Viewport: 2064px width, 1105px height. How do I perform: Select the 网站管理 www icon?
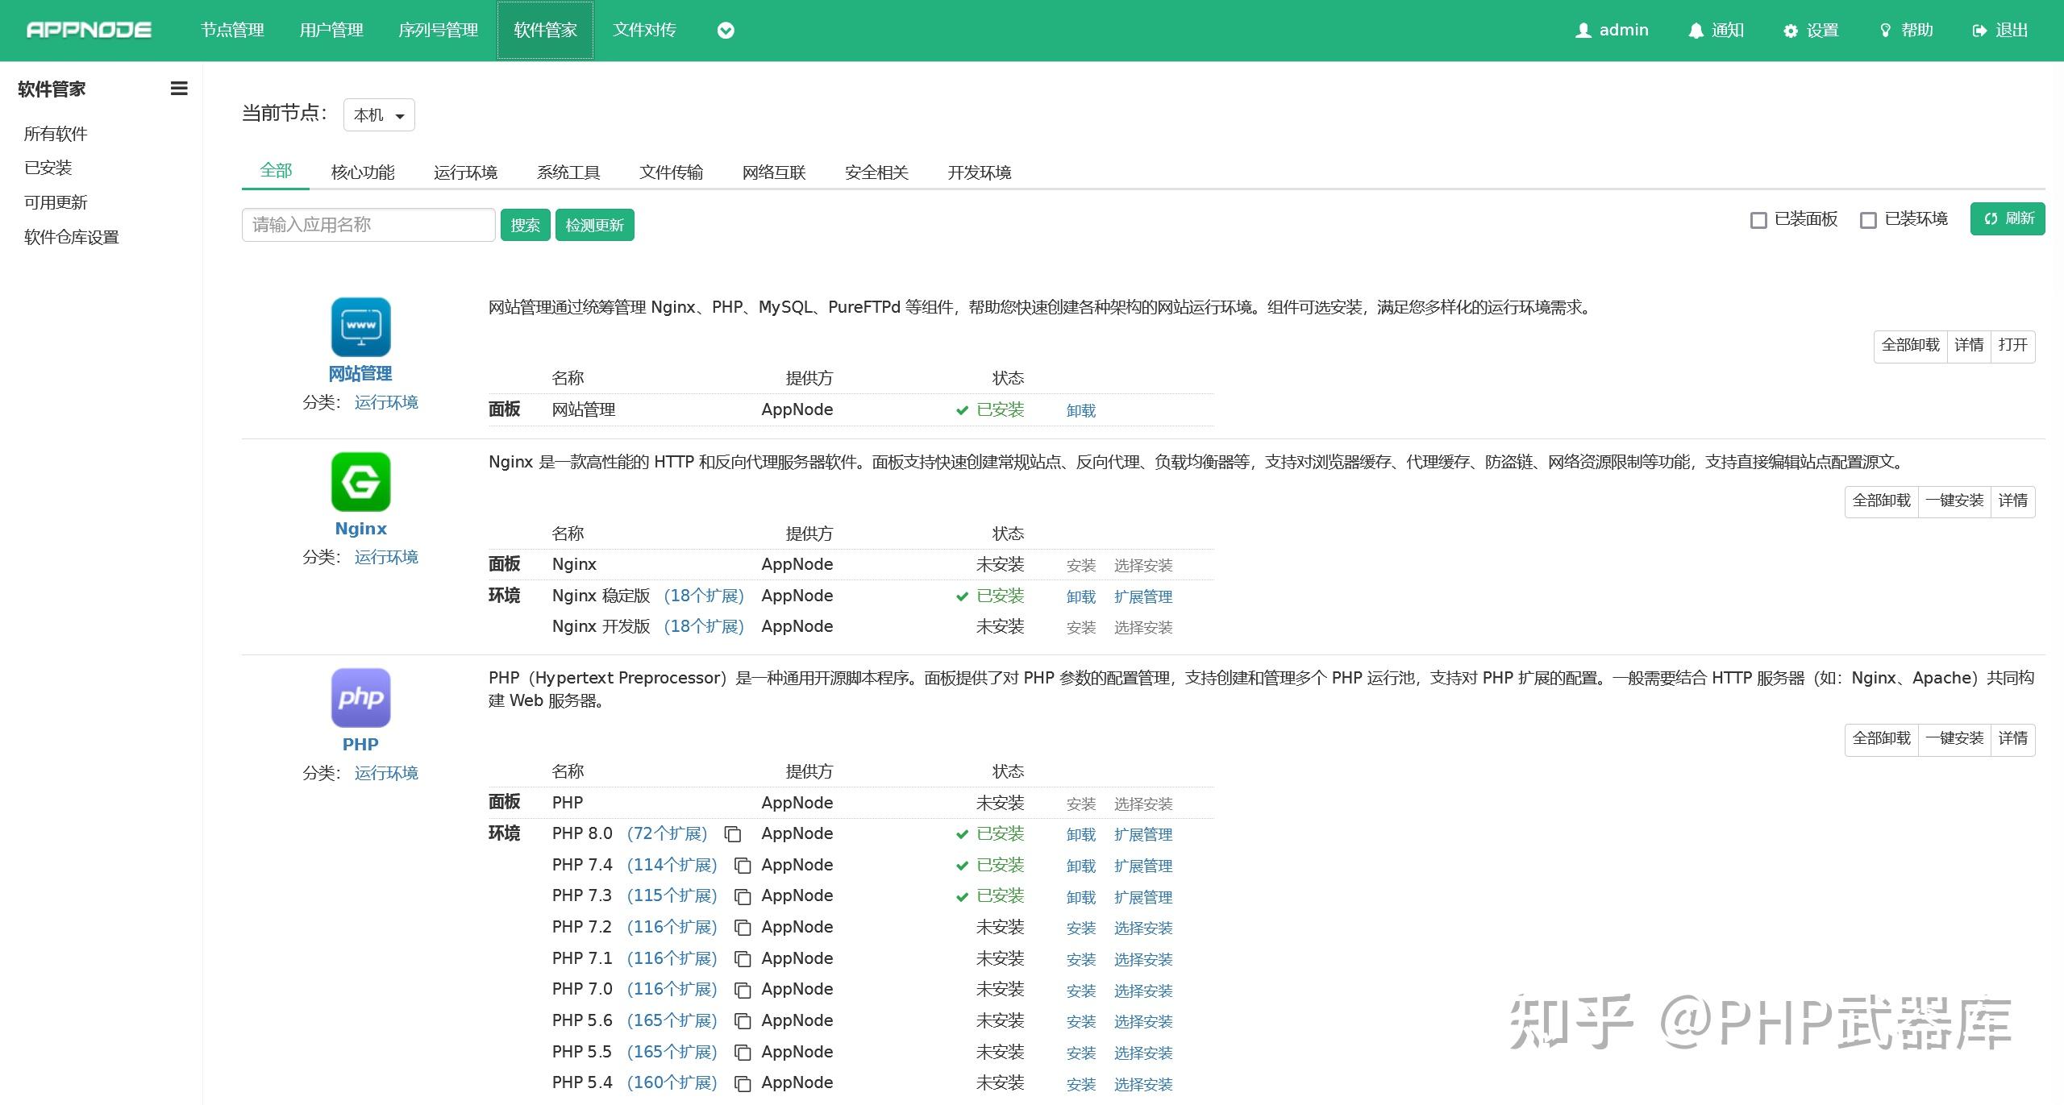pyautogui.click(x=360, y=327)
